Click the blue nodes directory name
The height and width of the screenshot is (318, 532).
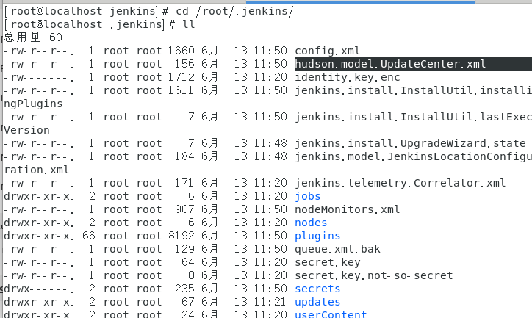[311, 223]
